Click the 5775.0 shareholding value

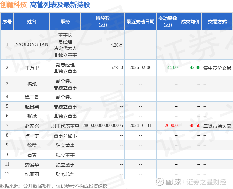(x=116, y=67)
